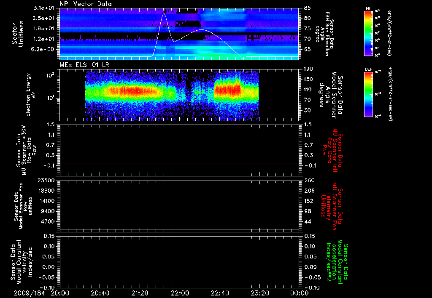Click the NF color scale bar
Image resolution: width=432 pixels, height=298 pixels.
[x=369, y=33]
